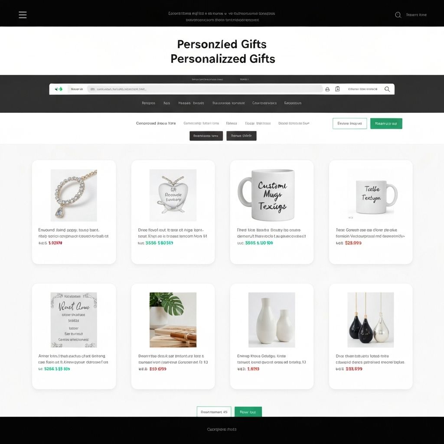Click inside the gray search input field

click(x=205, y=89)
